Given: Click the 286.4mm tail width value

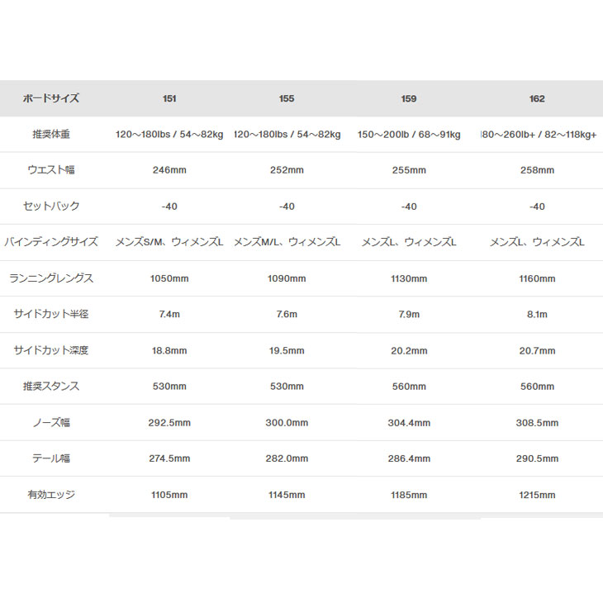Looking at the screenshot, I should [x=409, y=458].
